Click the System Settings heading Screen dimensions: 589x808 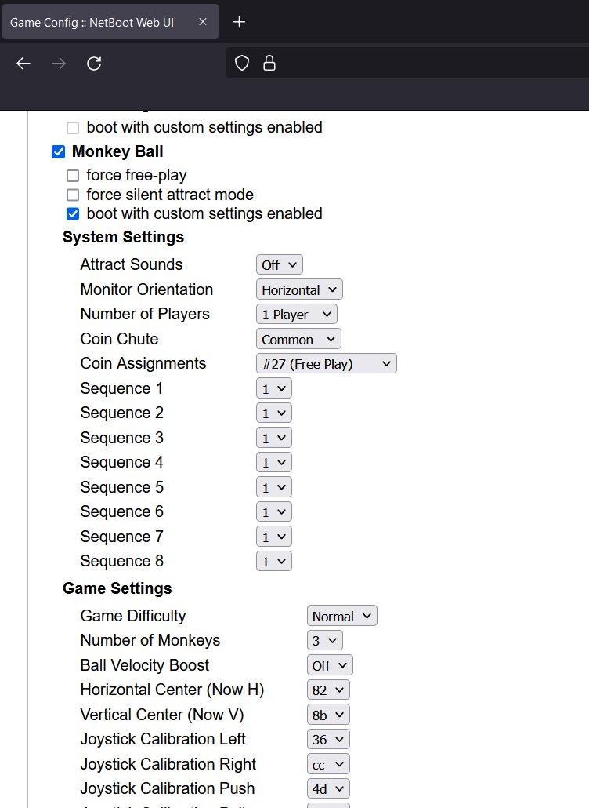[124, 237]
